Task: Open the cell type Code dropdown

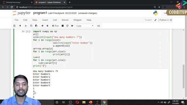Action: [x=85, y=26]
